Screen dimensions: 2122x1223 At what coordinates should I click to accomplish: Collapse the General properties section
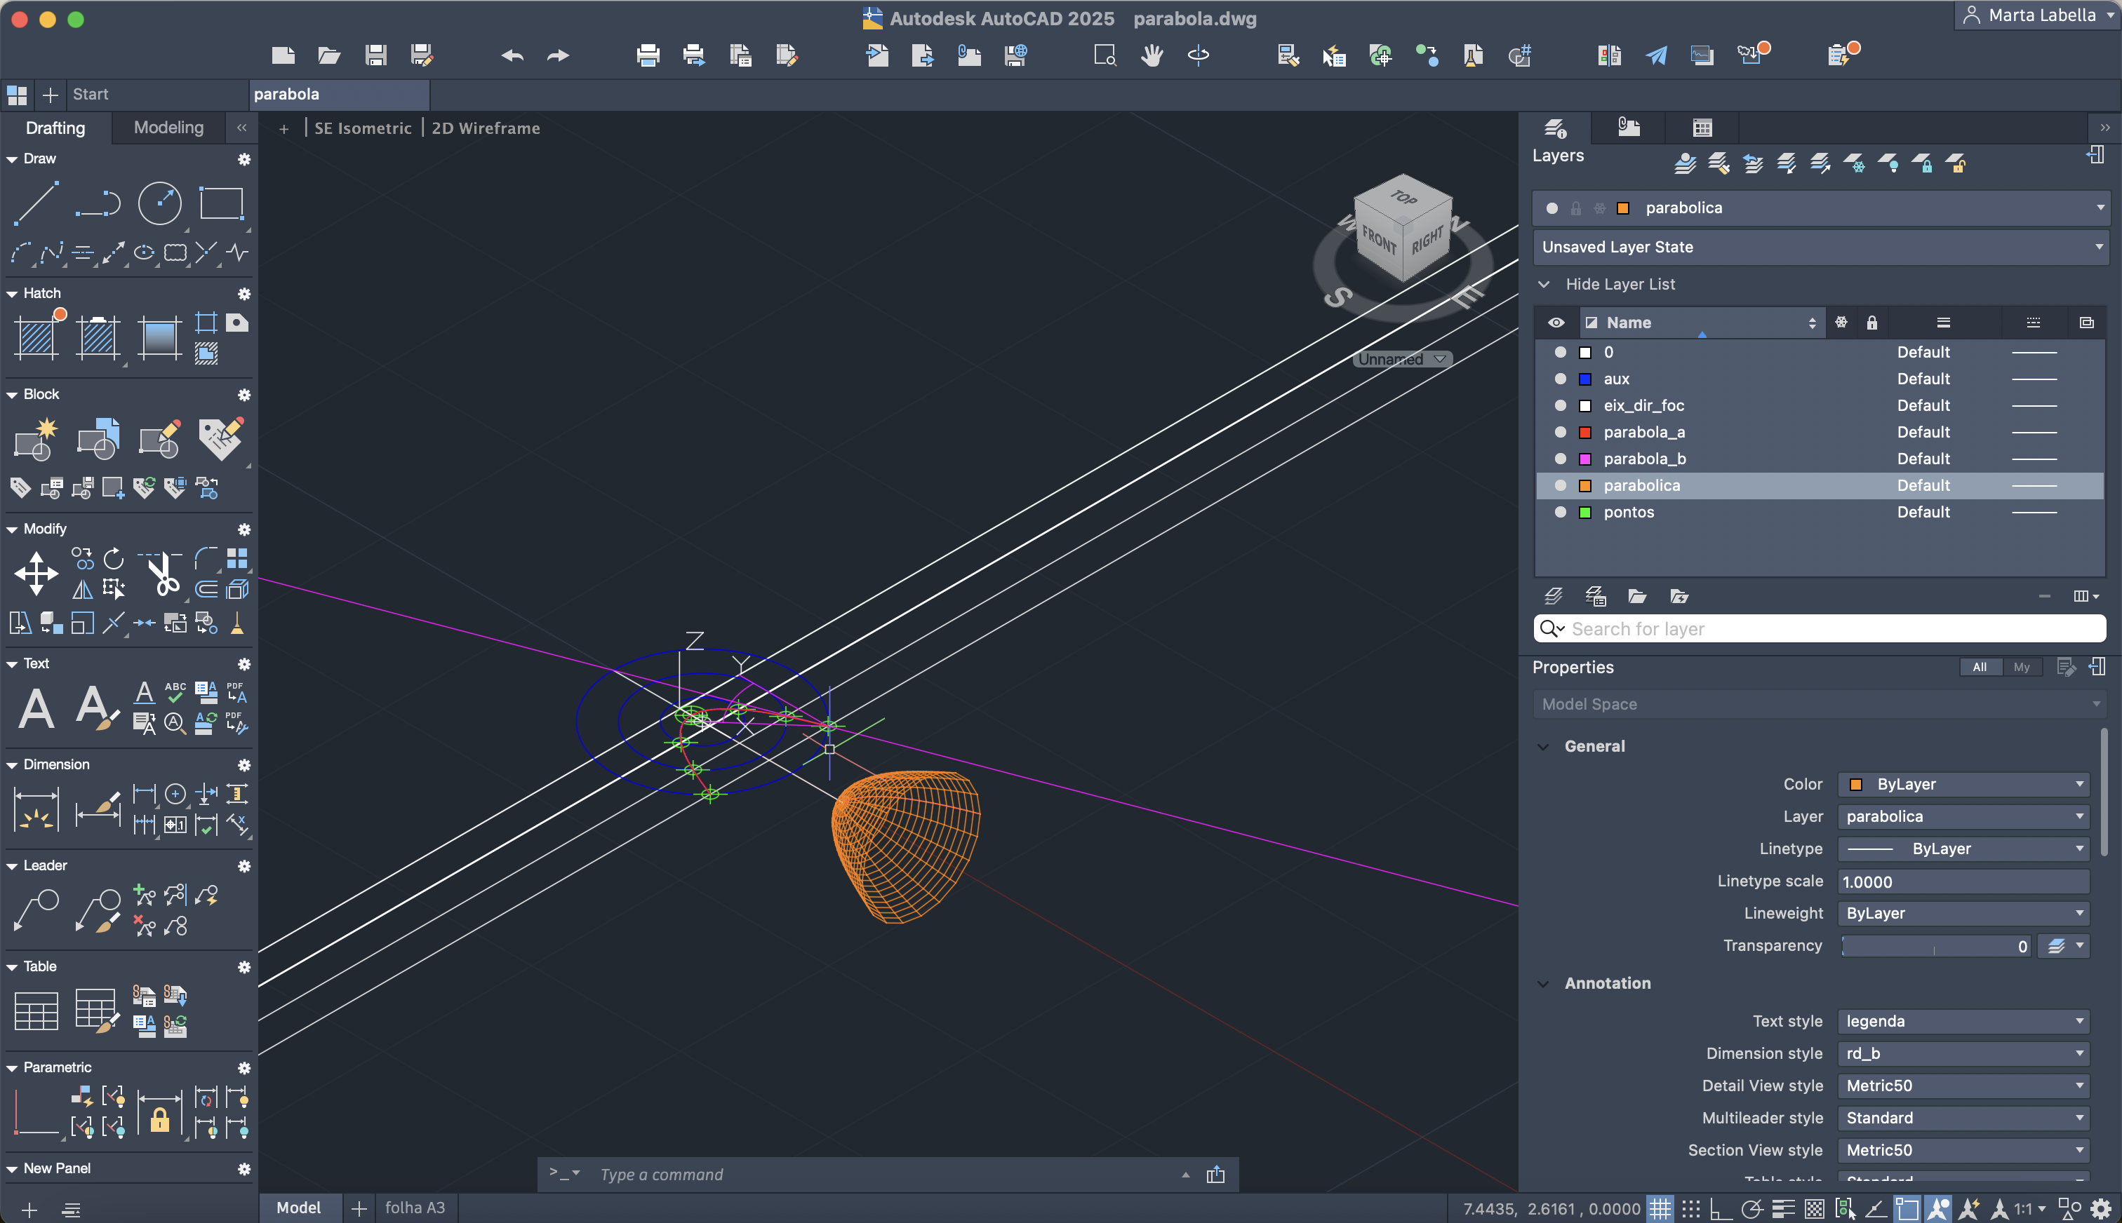tap(1543, 746)
